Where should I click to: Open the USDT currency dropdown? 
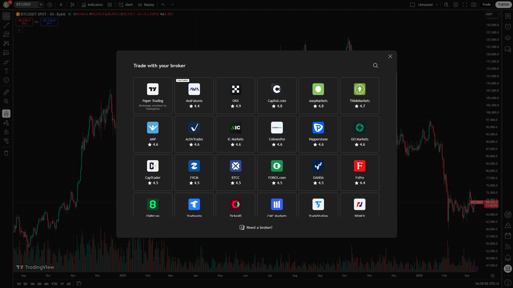[492, 14]
